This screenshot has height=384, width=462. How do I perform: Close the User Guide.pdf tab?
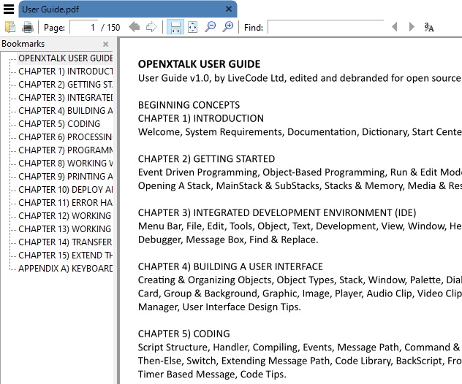click(x=229, y=9)
